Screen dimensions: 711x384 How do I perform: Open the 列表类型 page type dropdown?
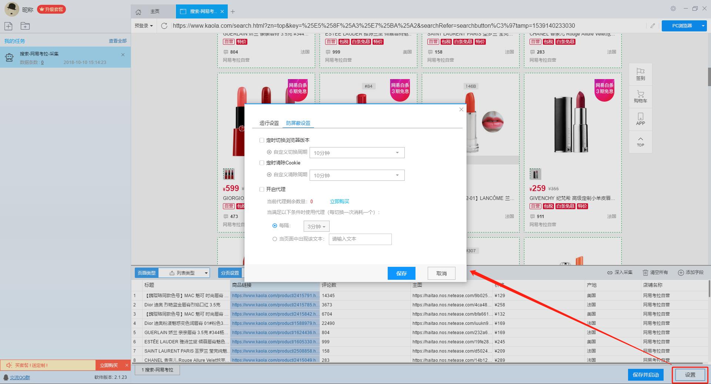pos(184,273)
